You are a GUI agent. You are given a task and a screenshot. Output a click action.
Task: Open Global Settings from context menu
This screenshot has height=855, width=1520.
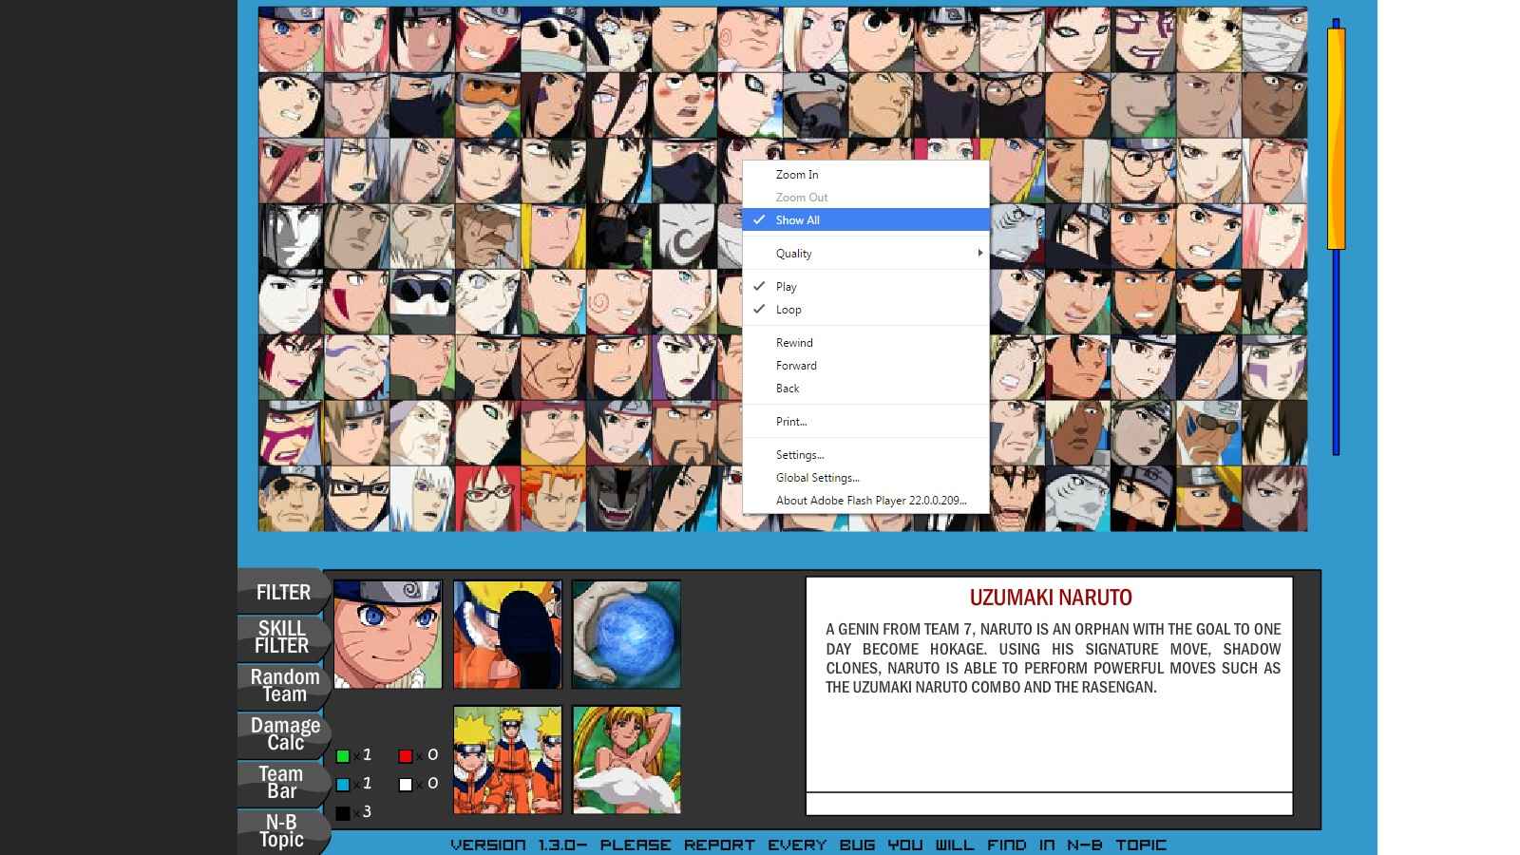817,478
